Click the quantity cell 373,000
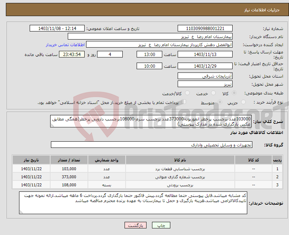This screenshot has width=289, height=235. tap(69, 177)
